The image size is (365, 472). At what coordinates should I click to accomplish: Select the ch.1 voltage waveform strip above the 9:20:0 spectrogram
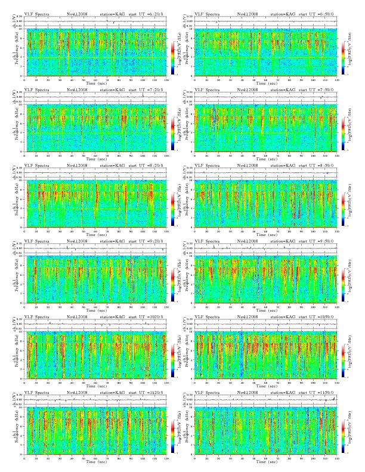[x=95, y=249]
